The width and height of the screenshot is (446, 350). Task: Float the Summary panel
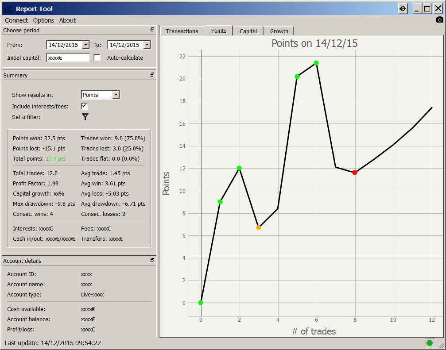(x=152, y=75)
